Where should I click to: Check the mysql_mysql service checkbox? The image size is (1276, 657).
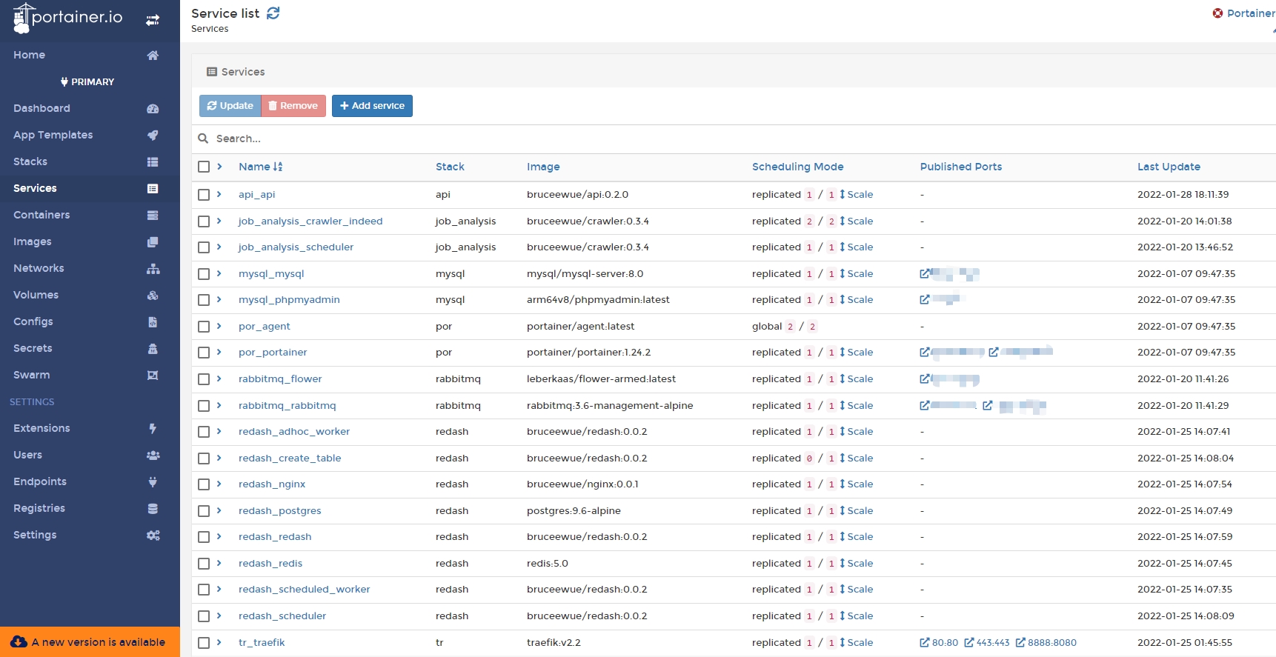click(x=204, y=274)
